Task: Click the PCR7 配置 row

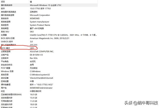Action: (x=49, y=68)
